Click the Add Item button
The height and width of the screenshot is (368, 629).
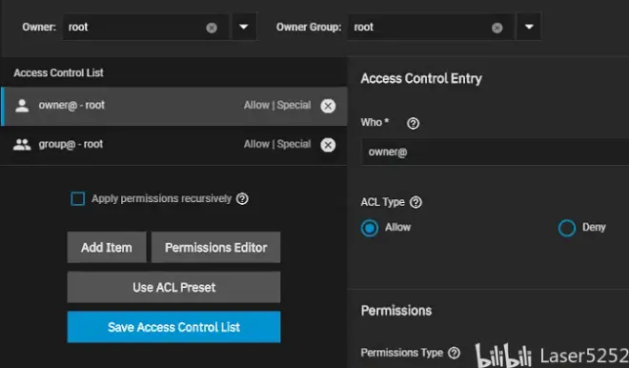[107, 247]
